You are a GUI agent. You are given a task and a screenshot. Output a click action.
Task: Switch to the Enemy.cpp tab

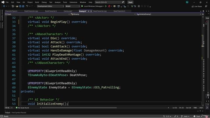[68, 11]
